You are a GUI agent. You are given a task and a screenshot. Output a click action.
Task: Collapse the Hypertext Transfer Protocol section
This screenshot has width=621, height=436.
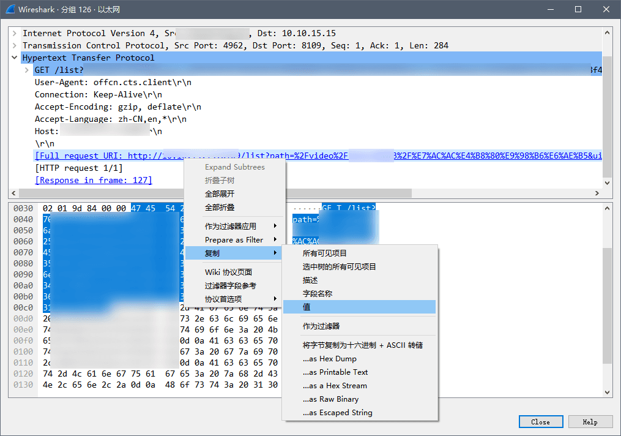click(14, 58)
